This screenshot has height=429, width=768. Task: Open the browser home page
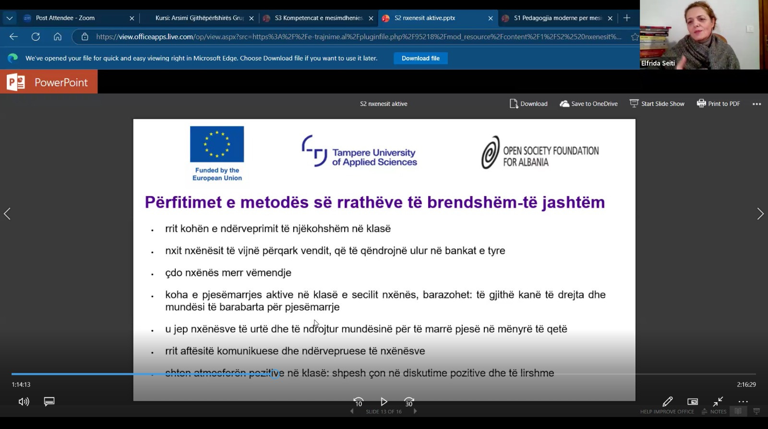[58, 36]
